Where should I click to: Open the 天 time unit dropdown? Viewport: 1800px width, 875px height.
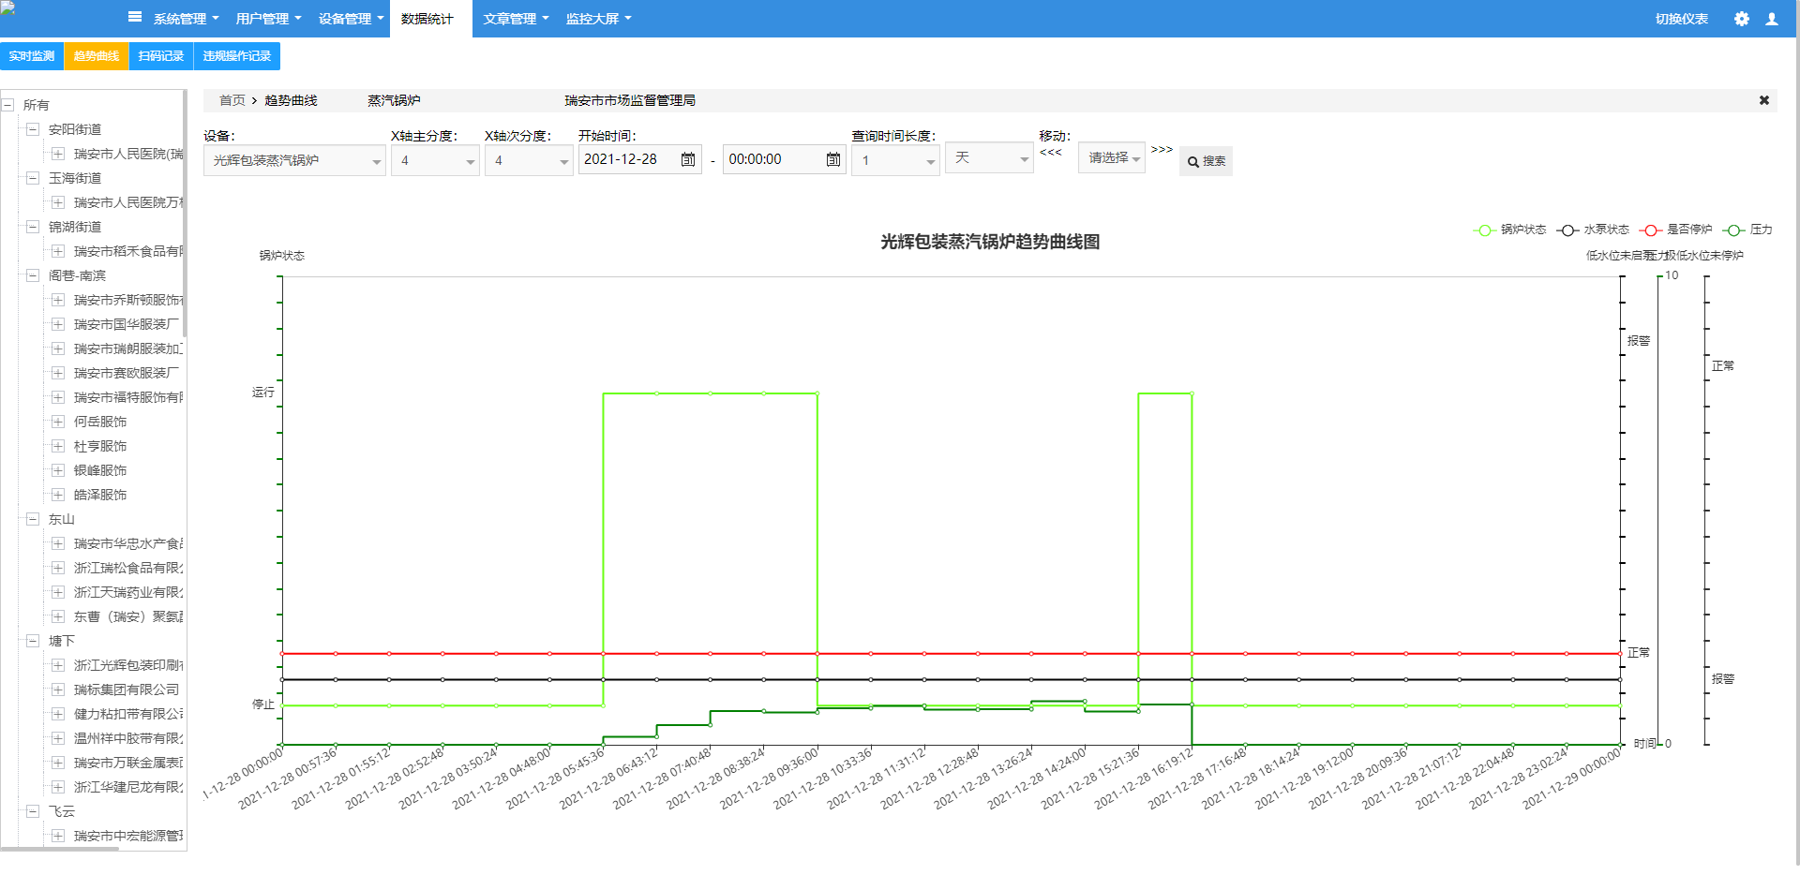[989, 157]
